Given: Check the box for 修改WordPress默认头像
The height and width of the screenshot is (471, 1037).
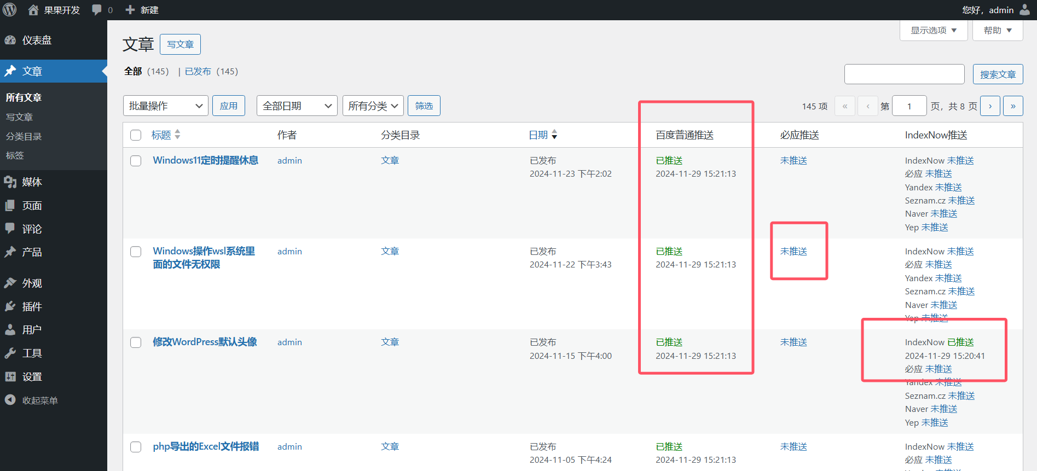Looking at the screenshot, I should 136,342.
